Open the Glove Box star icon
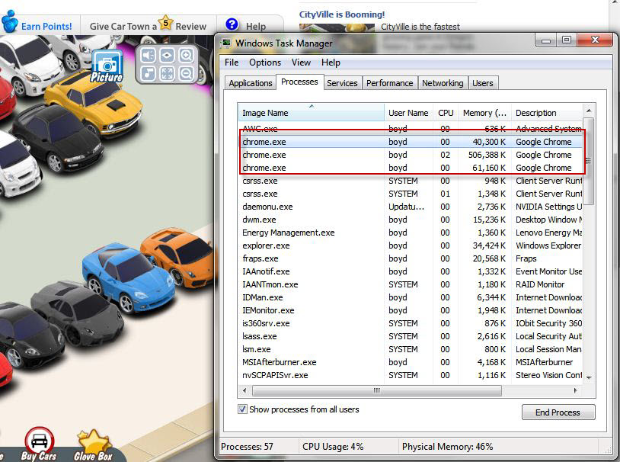Viewport: 620px width, 462px height. 94,445
